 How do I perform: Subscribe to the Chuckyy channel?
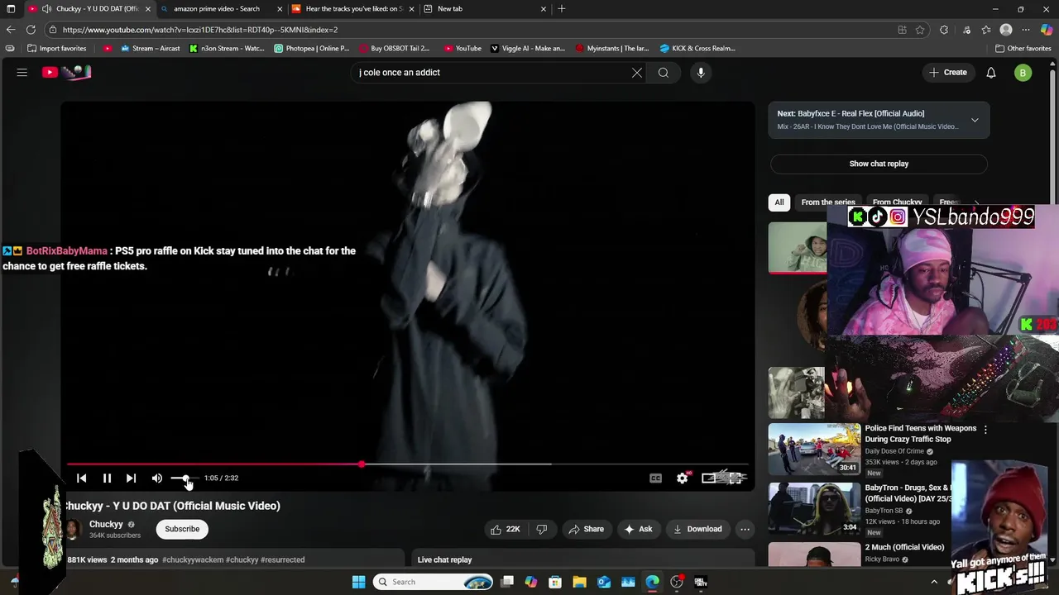tap(182, 529)
